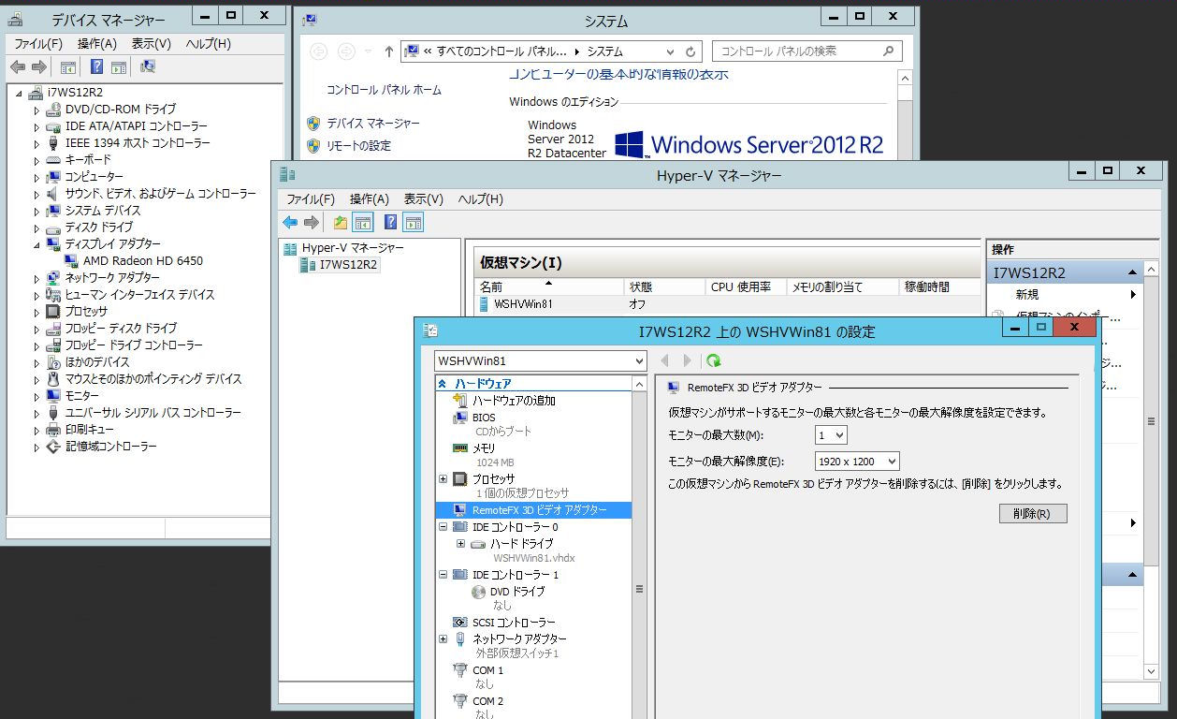This screenshot has height=719, width=1177.
Task: Toggle the console tree button in Hyper-V Manager toolbar
Action: click(x=363, y=223)
